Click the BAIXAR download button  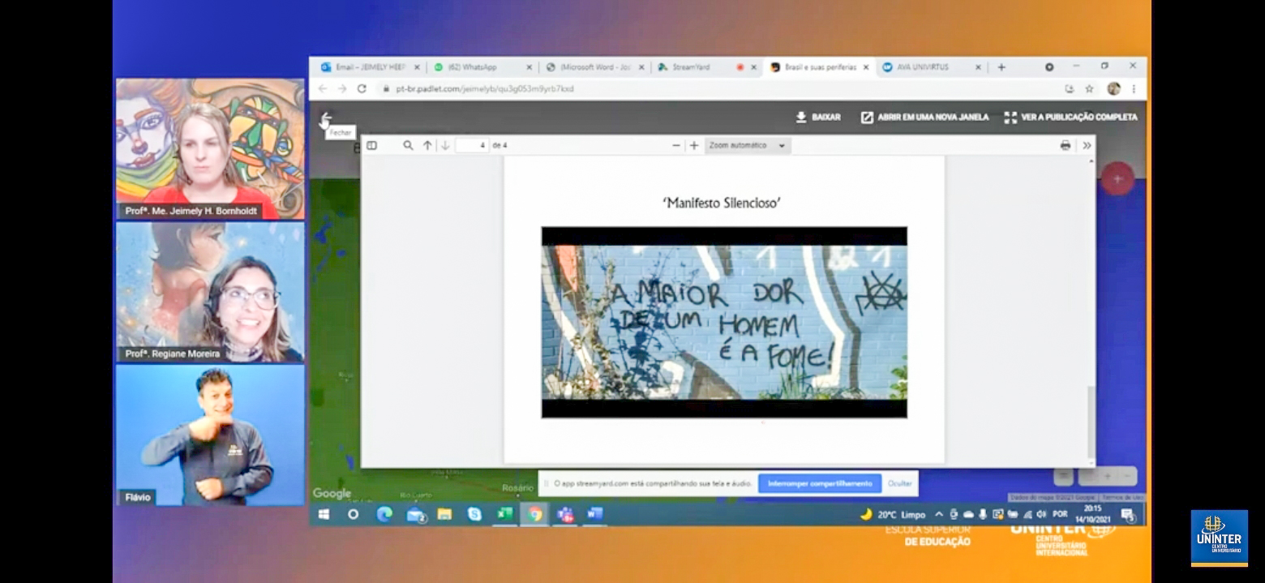[817, 118]
